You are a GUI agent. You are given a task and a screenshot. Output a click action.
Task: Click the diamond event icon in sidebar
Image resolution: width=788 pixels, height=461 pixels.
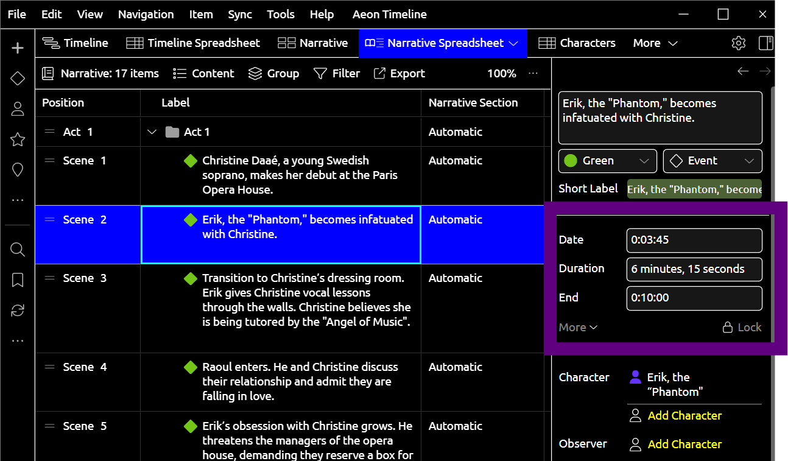click(18, 78)
